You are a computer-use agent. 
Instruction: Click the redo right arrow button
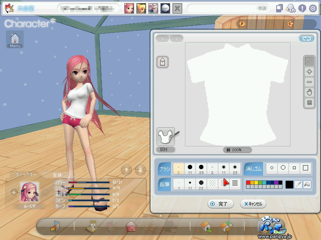click(177, 38)
